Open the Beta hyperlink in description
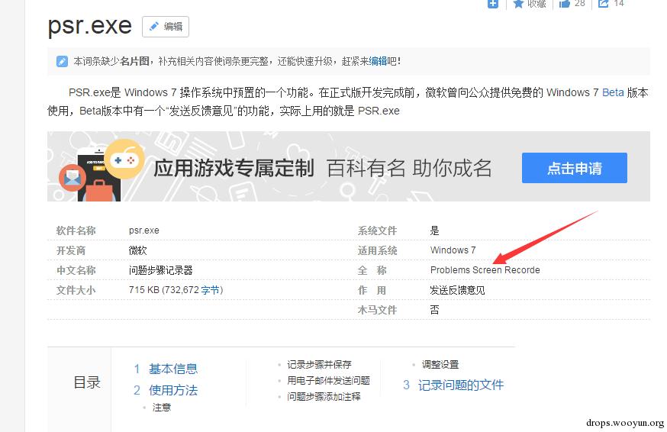This screenshot has width=667, height=432. point(613,92)
